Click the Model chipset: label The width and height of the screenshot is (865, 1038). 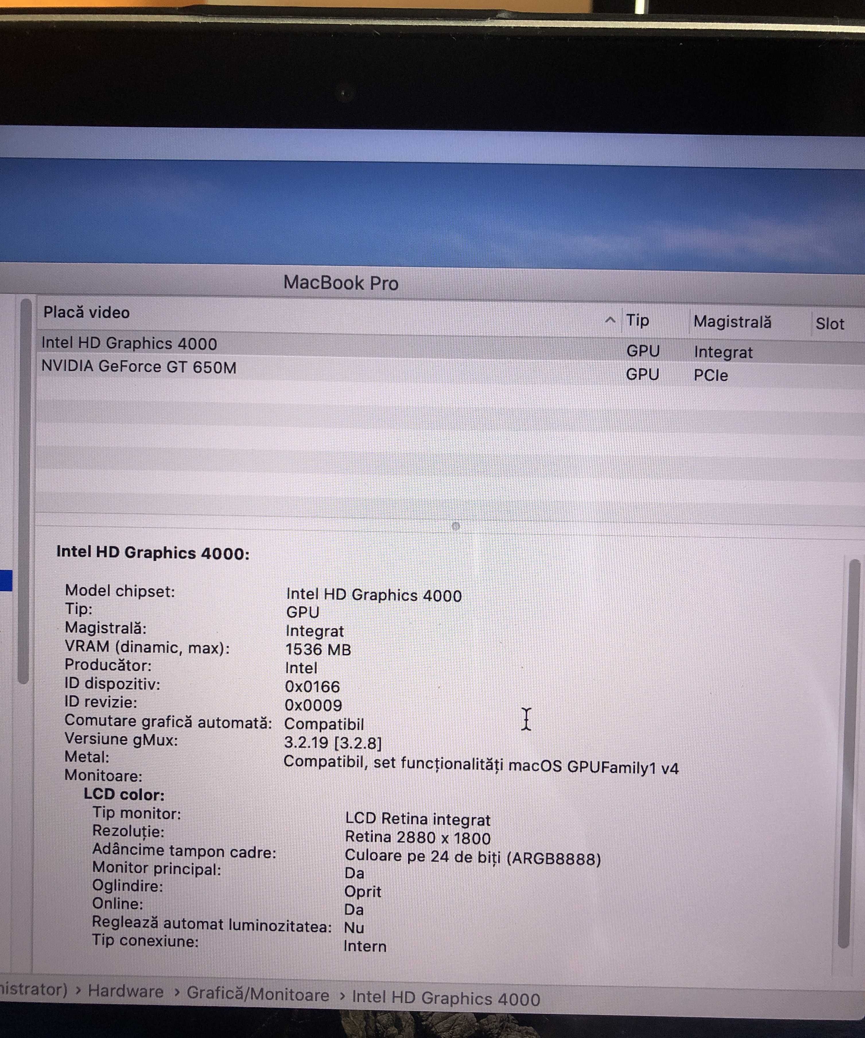click(x=120, y=591)
